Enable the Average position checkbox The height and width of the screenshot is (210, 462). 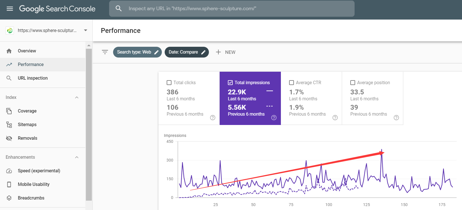353,83
